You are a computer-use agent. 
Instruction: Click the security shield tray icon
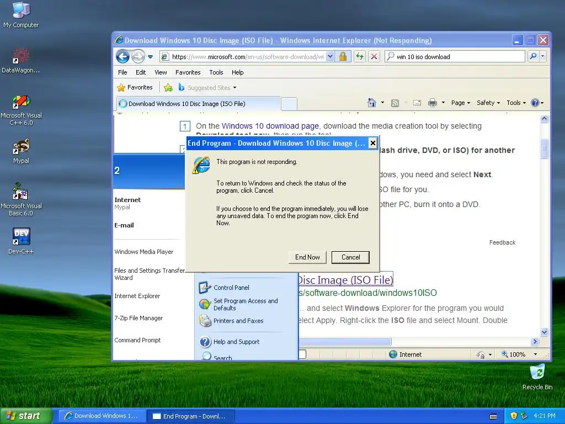point(514,416)
